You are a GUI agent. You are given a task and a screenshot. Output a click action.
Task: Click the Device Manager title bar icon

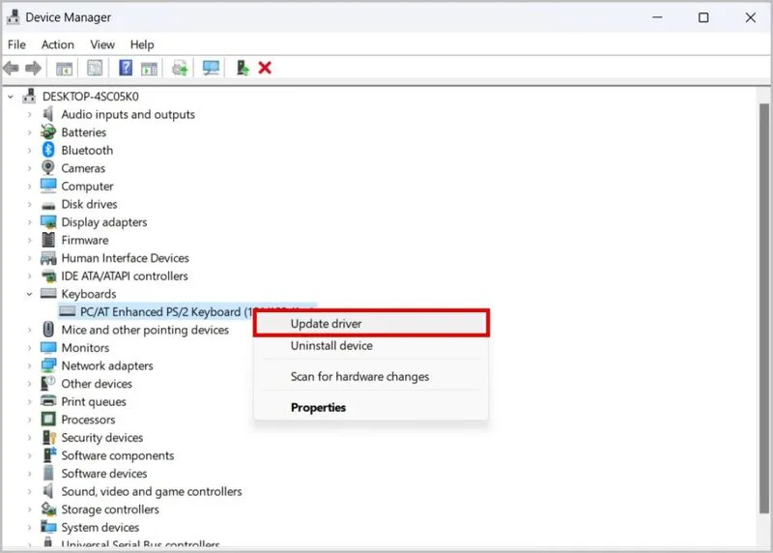click(13, 17)
